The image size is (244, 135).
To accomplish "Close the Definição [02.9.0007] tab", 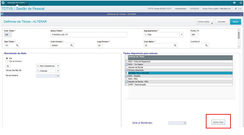I will [27, 3].
